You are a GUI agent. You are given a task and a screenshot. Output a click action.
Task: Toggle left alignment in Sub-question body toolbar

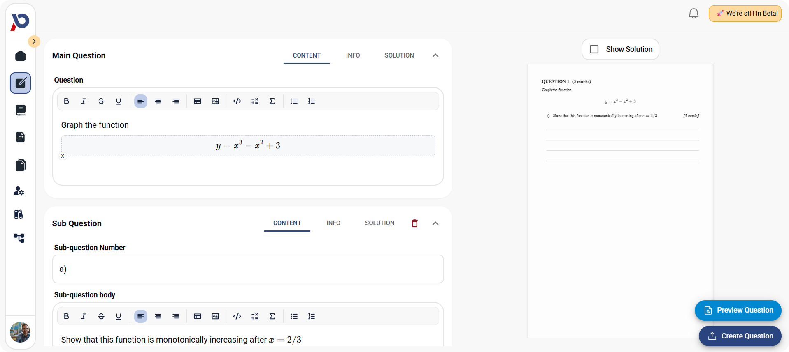[141, 316]
